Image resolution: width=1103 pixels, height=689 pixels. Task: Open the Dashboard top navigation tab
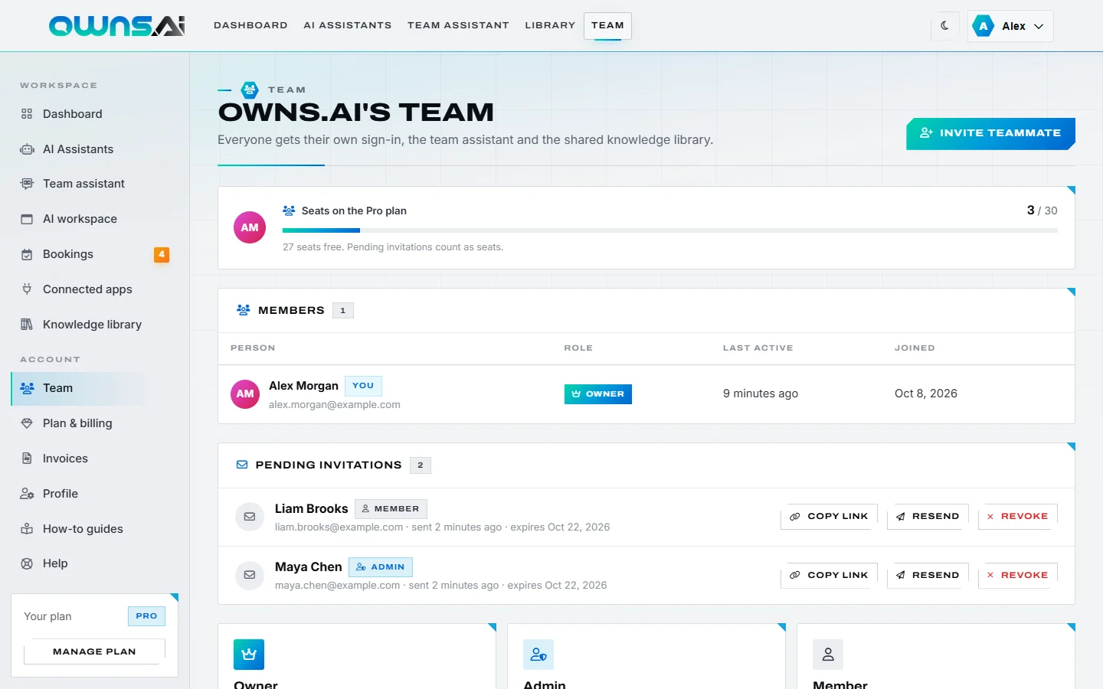click(250, 25)
